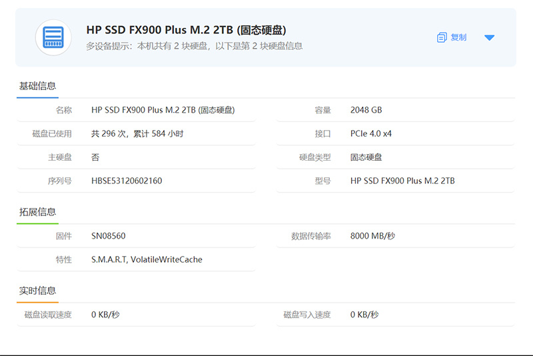This screenshot has height=356, width=533.
Task: Select serial number HBSE53120602160
Action: point(127,181)
